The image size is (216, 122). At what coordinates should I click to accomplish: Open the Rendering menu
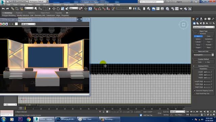tap(80, 5)
